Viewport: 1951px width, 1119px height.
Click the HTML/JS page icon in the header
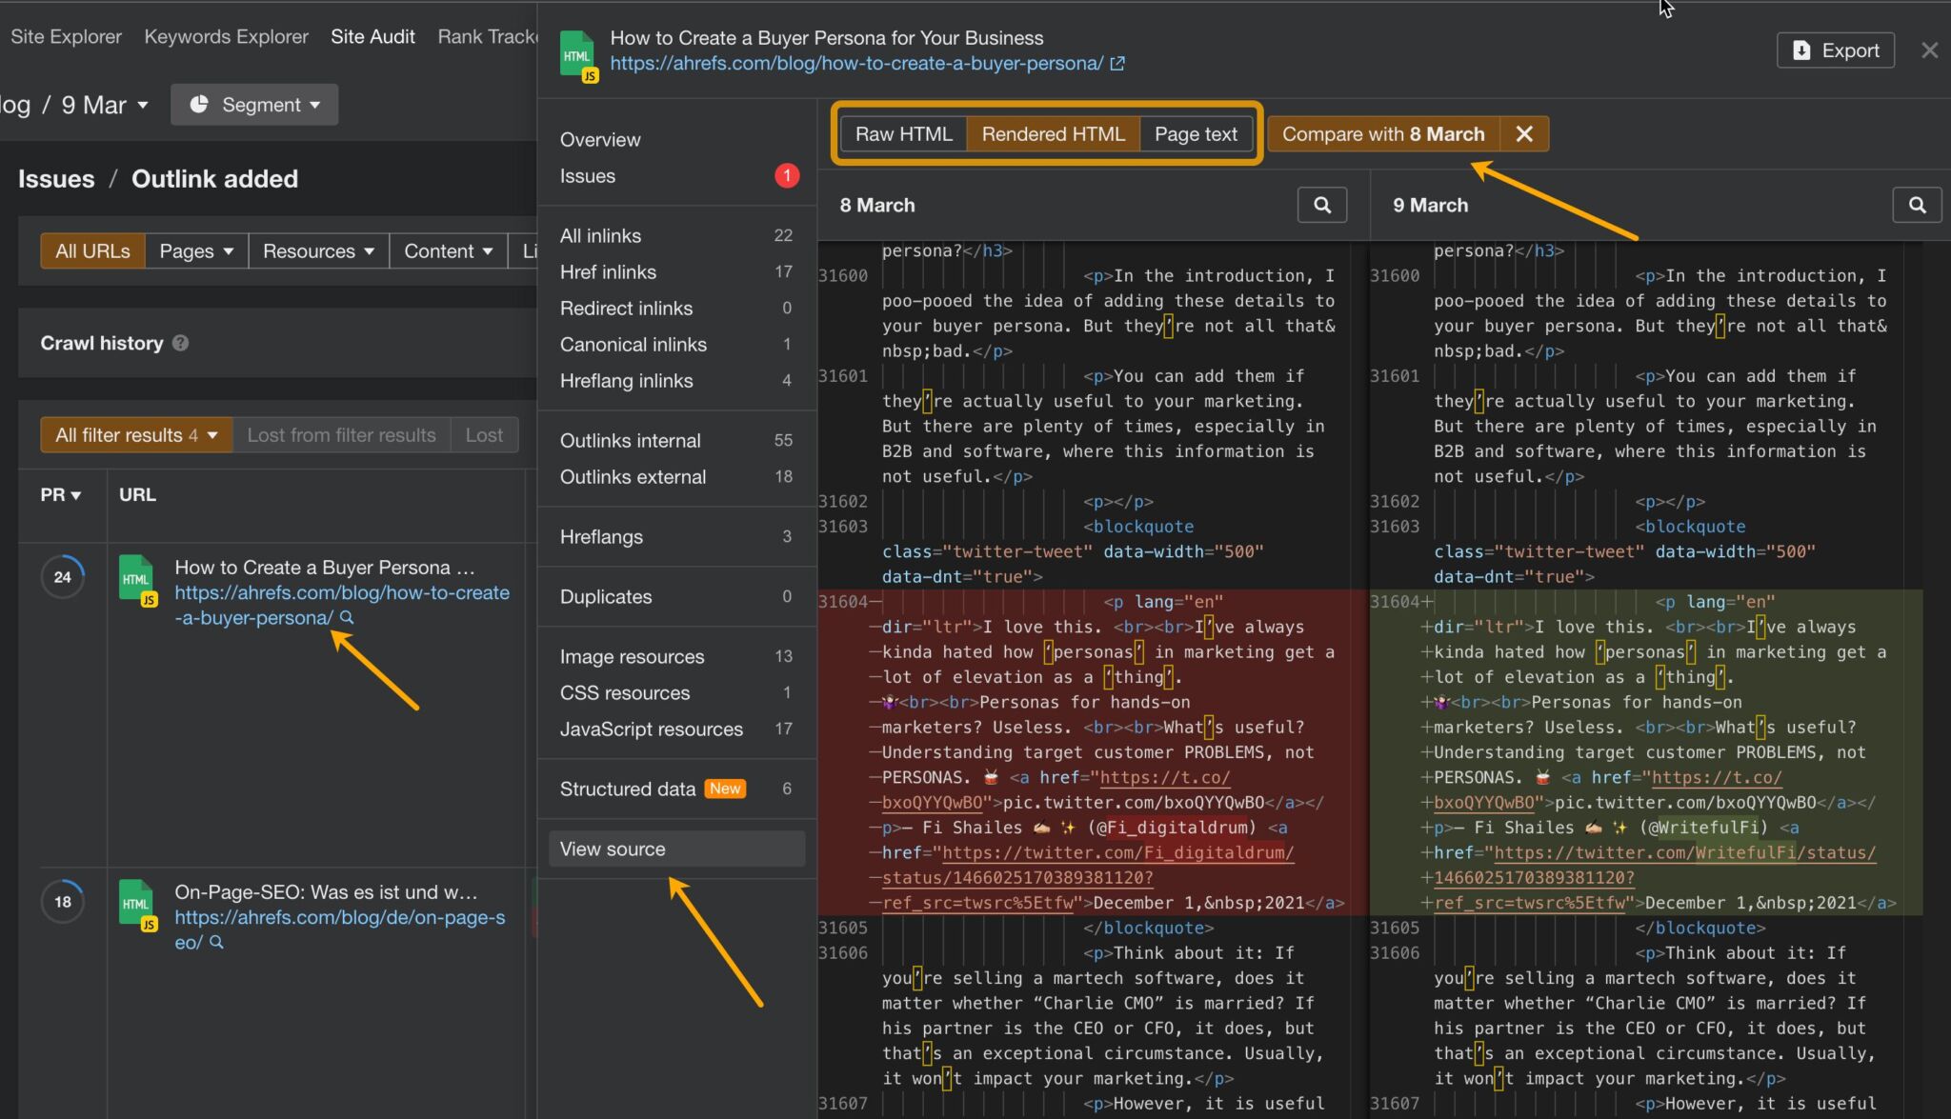coord(579,53)
